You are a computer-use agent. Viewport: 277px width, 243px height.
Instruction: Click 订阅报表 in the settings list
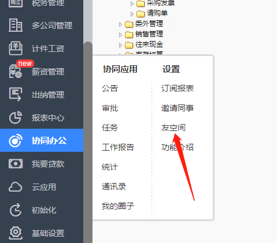pos(178,88)
